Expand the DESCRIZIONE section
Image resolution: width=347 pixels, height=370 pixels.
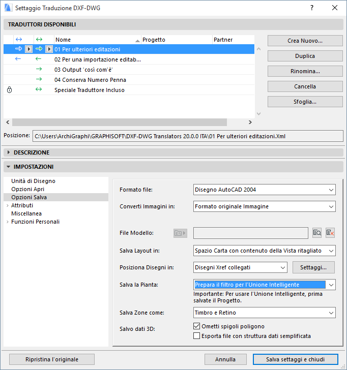pos(9,152)
